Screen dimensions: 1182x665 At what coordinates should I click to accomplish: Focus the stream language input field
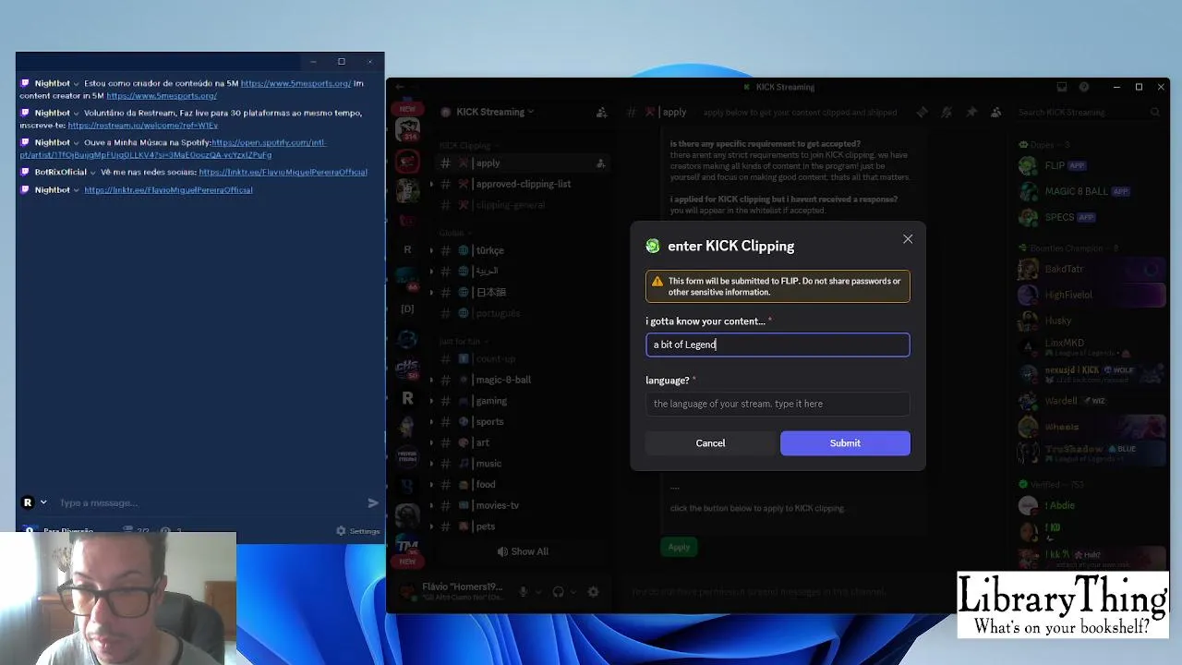click(x=778, y=404)
